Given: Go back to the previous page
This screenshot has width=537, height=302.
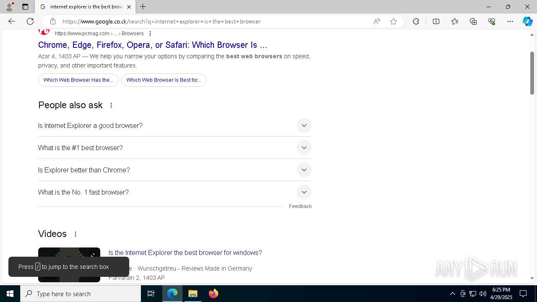Looking at the screenshot, I should 12,21.
